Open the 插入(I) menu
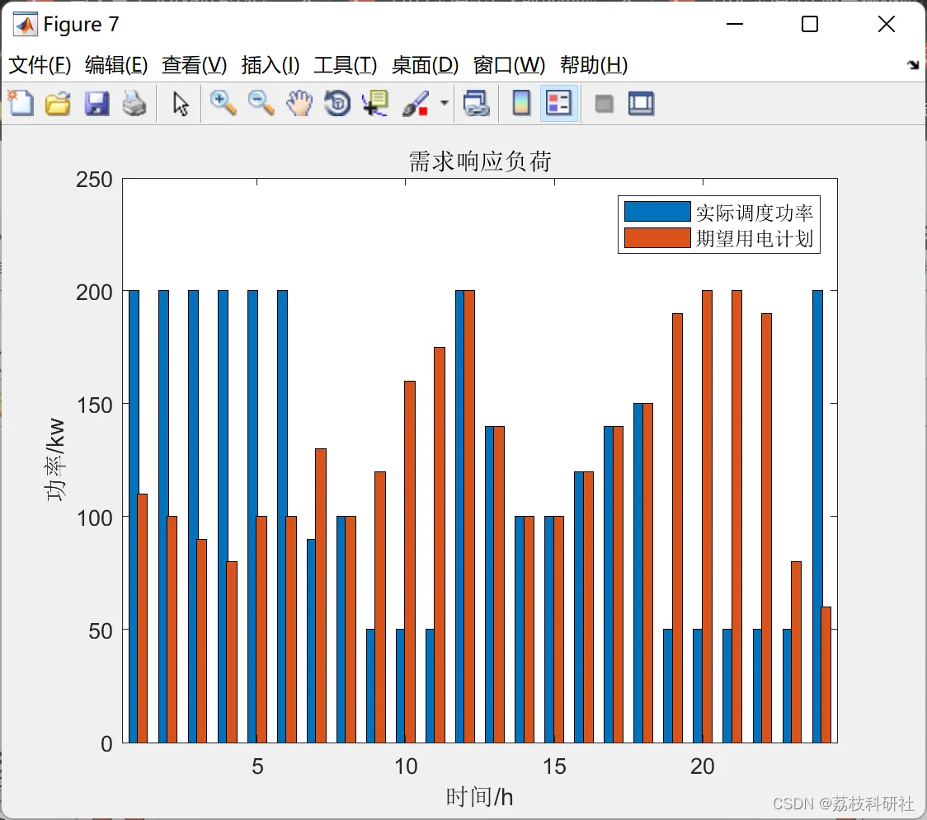Image resolution: width=927 pixels, height=820 pixels. tap(271, 65)
